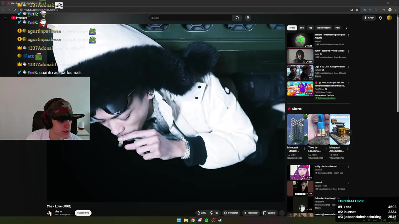Open Steam from the taskbar

[x=220, y=220]
